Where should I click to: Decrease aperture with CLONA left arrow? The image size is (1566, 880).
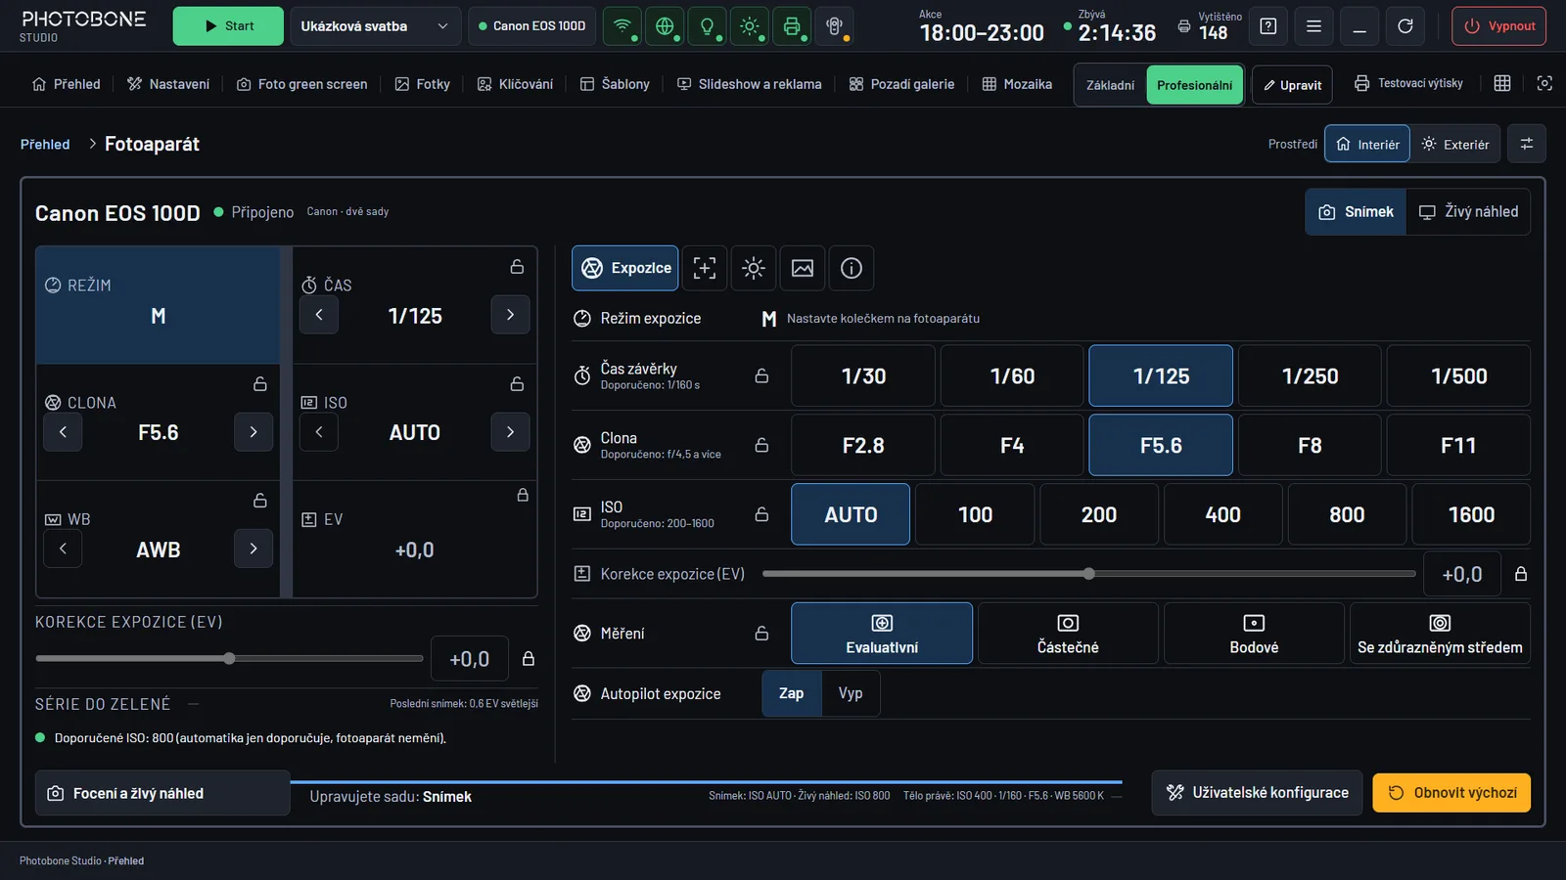[63, 432]
